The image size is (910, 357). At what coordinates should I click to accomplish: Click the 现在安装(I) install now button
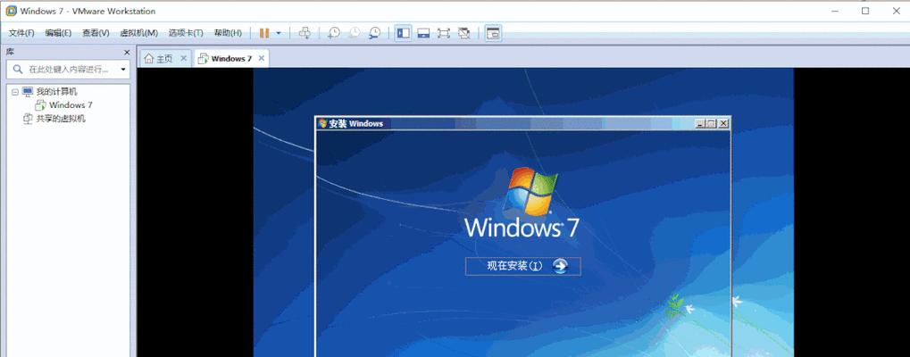523,266
